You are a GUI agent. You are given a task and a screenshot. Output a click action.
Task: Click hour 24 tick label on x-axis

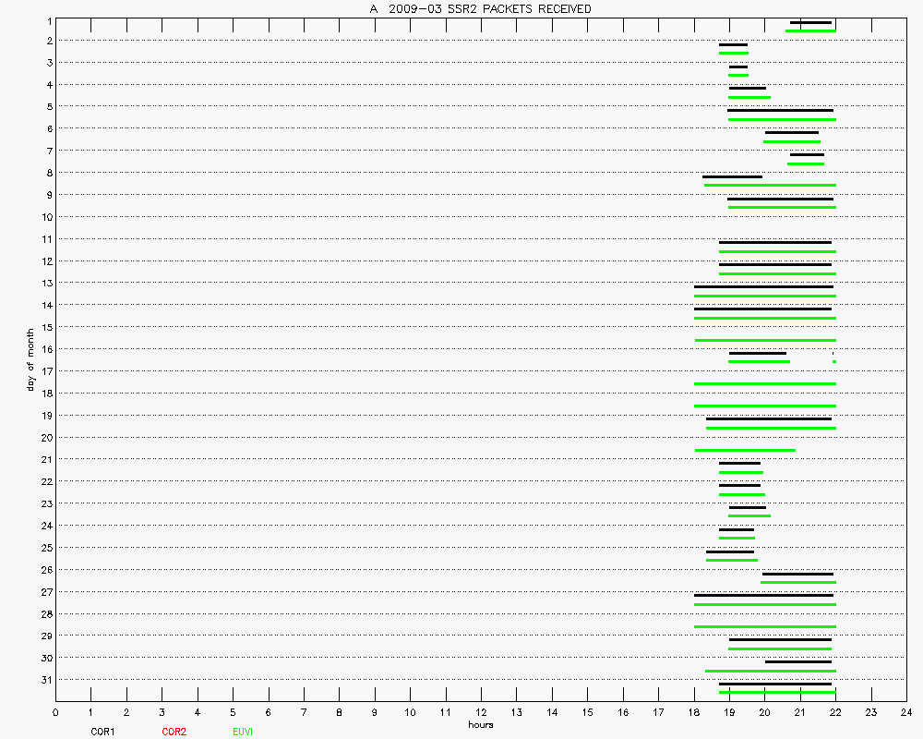coord(905,713)
